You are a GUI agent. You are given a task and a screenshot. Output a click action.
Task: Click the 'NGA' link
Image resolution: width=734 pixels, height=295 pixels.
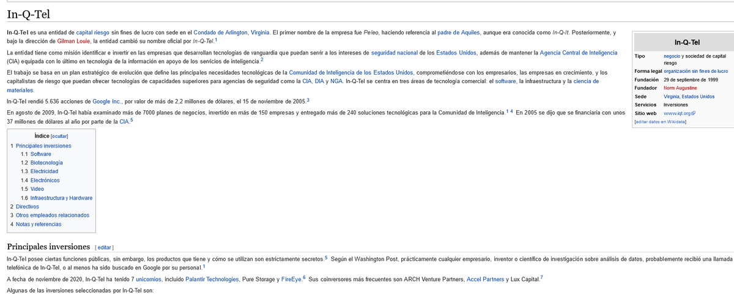pos(338,81)
